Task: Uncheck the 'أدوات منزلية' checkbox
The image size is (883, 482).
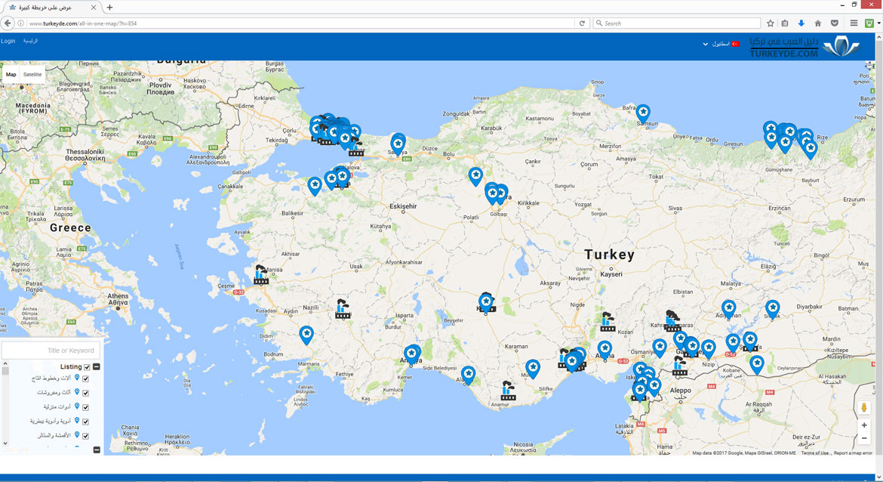Action: click(85, 407)
